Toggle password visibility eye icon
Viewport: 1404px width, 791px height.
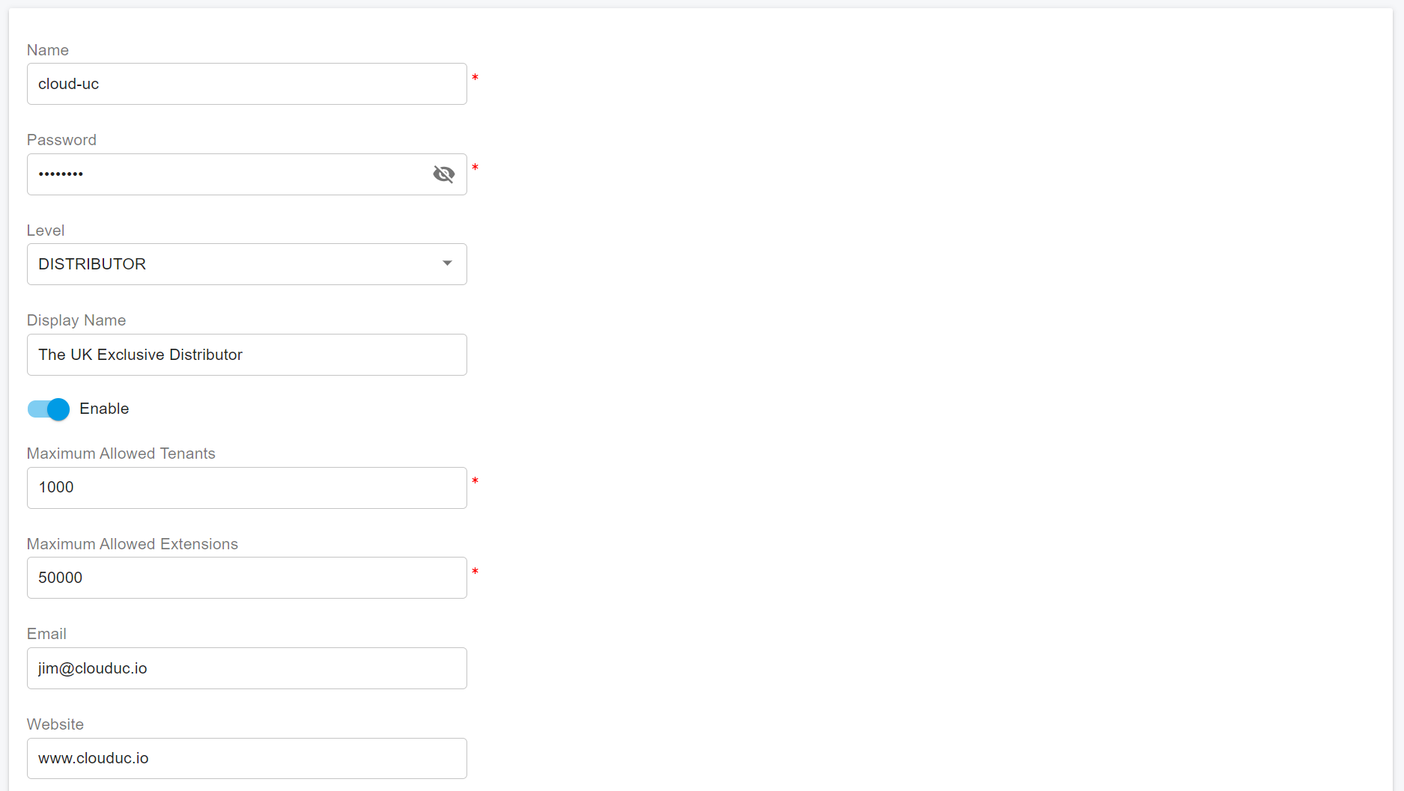click(443, 174)
